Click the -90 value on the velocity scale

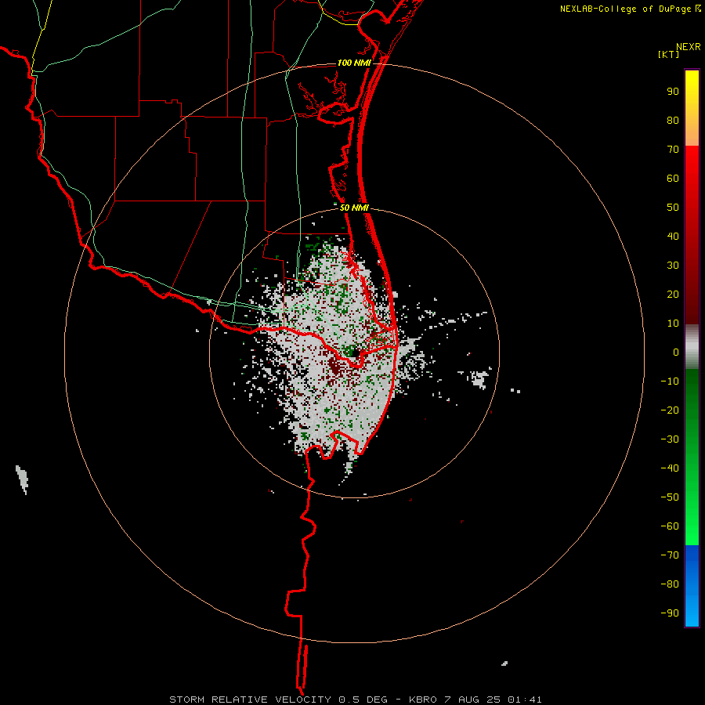pos(670,613)
